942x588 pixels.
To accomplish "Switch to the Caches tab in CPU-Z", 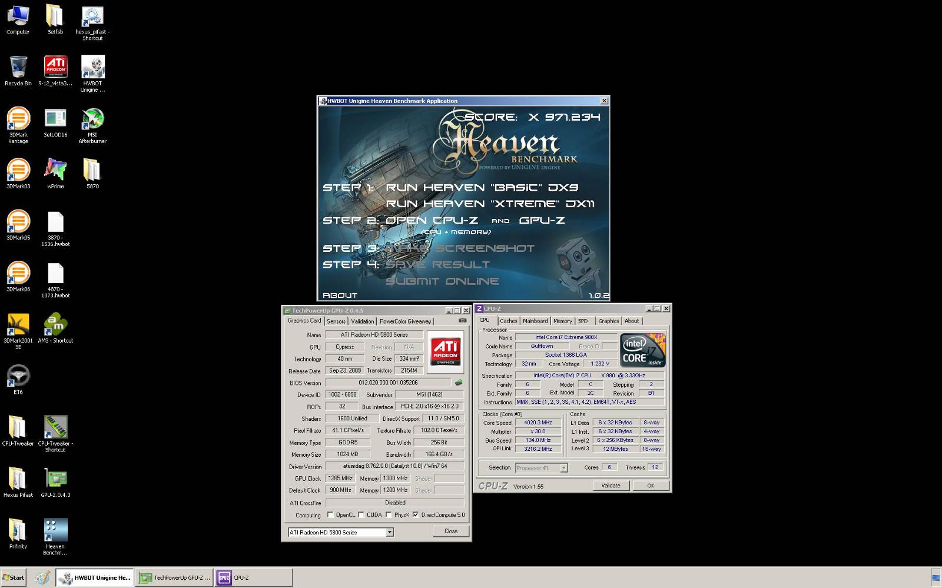I will 509,321.
